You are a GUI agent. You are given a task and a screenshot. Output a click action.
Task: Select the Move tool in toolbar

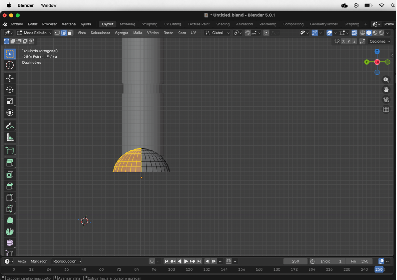pyautogui.click(x=10, y=78)
